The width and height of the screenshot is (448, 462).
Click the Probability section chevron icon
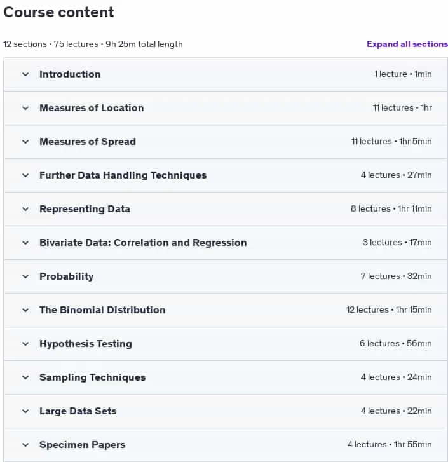[x=25, y=276]
